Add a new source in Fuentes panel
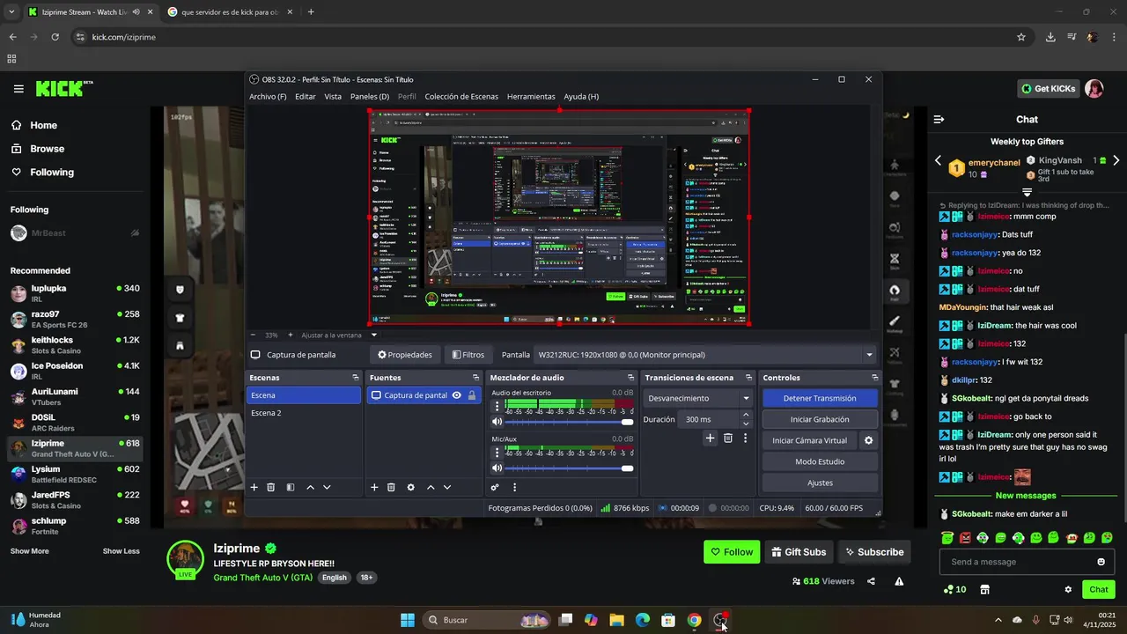 coord(374,487)
